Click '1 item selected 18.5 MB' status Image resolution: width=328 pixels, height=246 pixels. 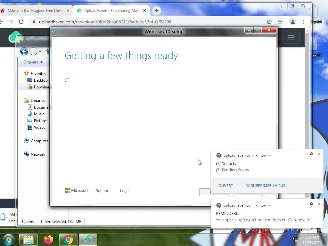point(61,222)
